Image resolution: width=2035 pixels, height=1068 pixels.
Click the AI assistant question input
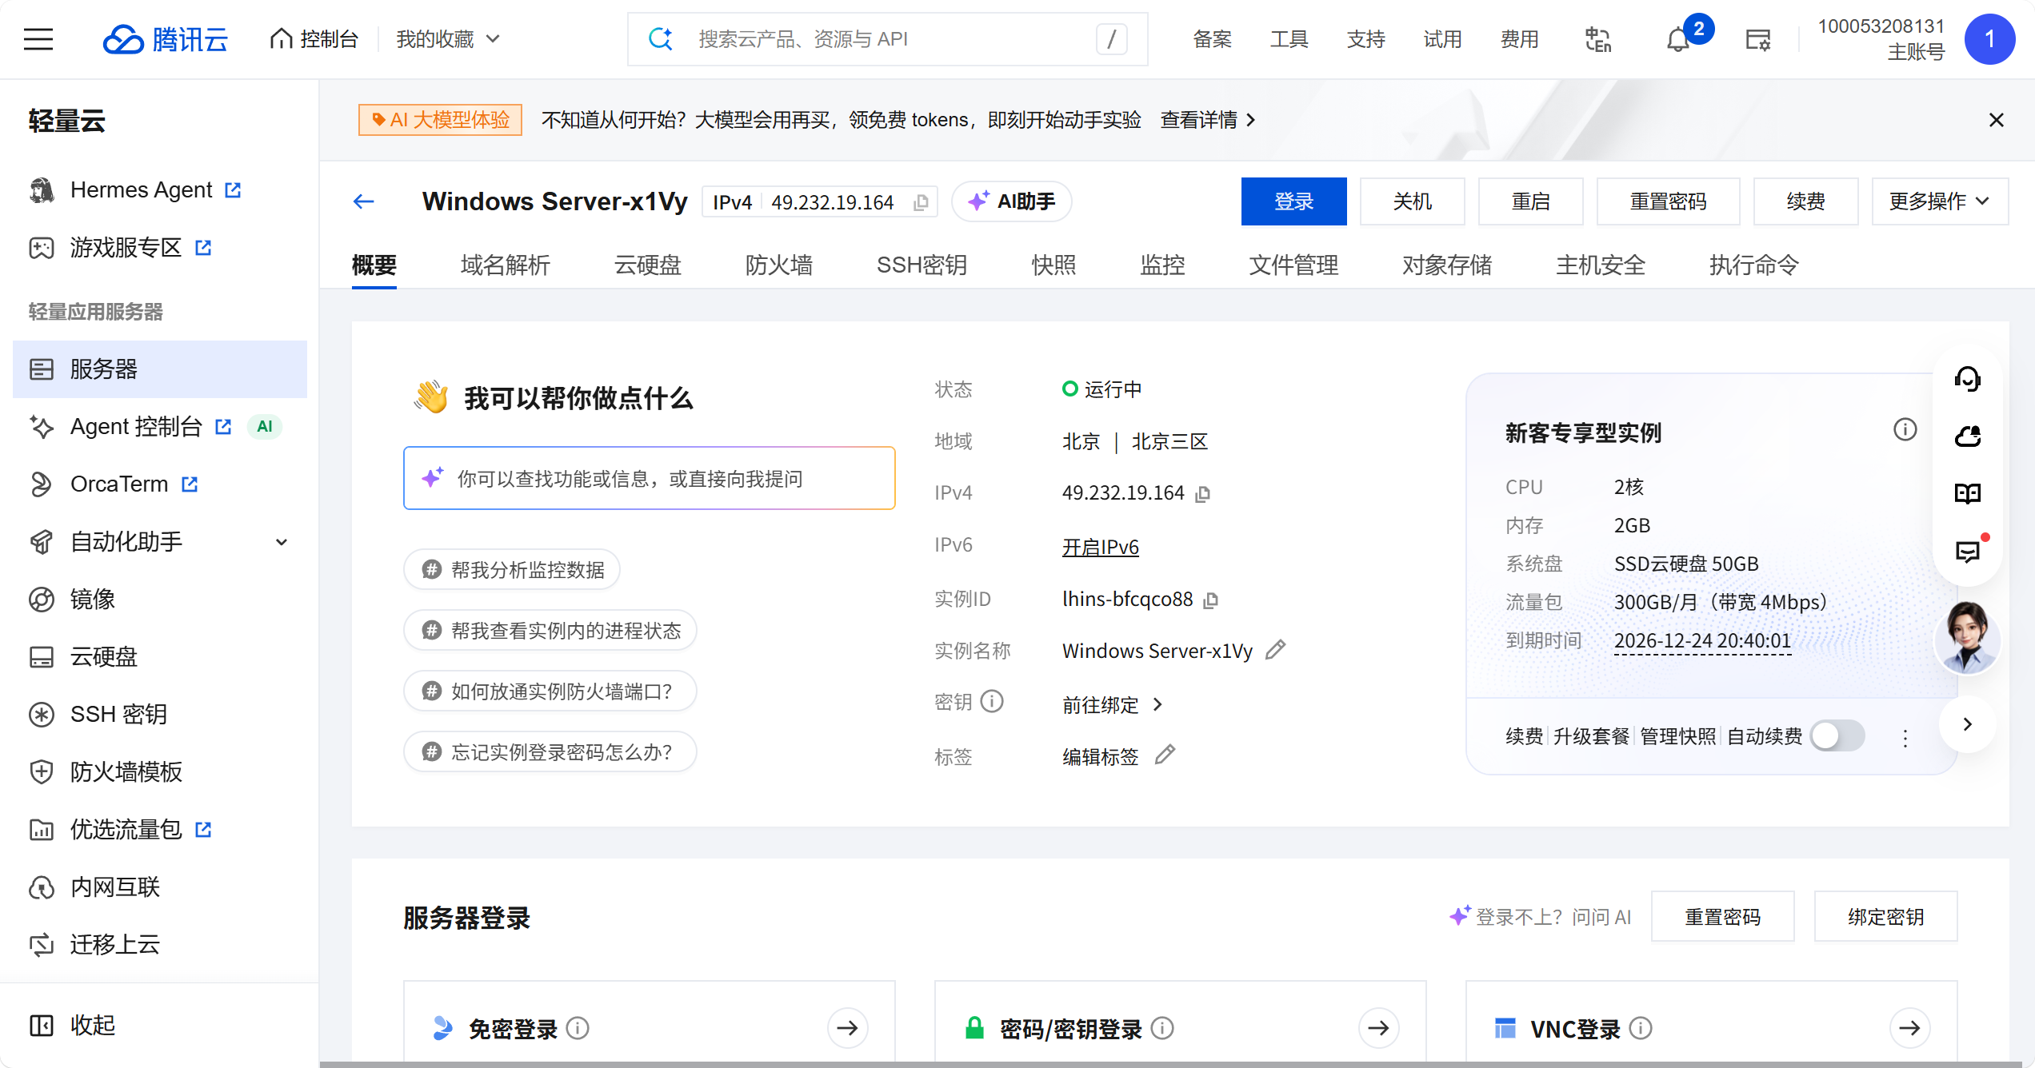(649, 478)
